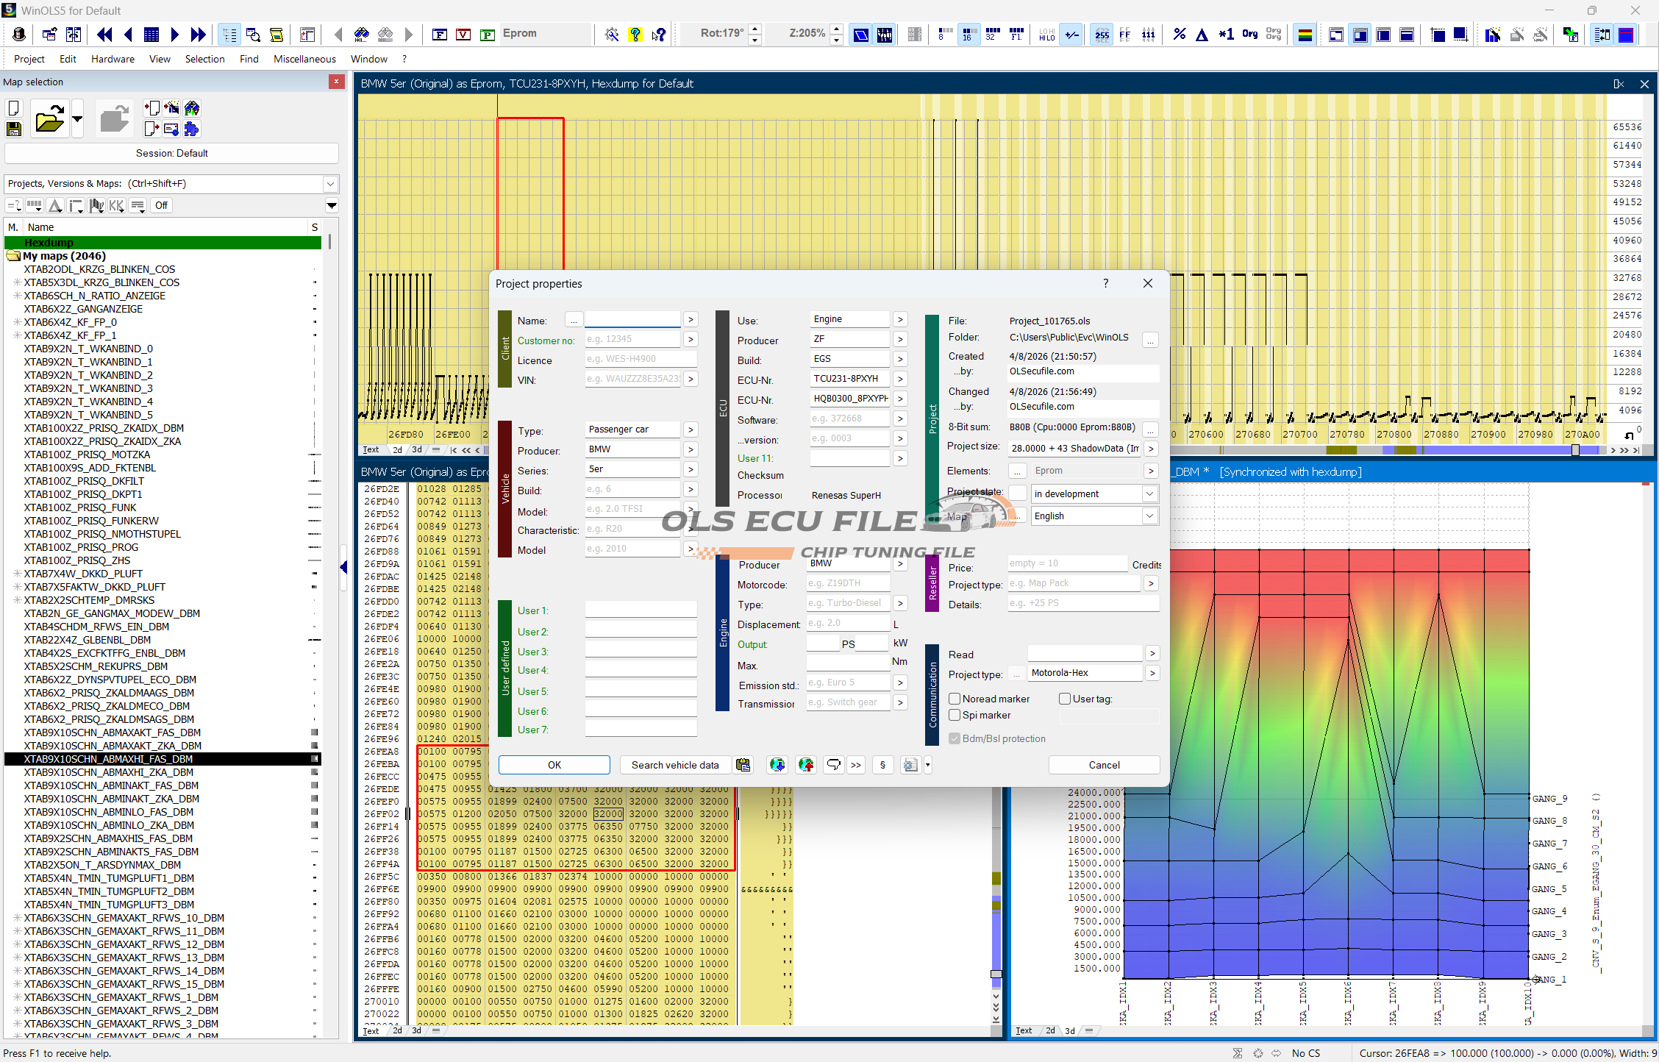This screenshot has width=1659, height=1062.
Task: Click the percent display mode icon
Action: [1179, 34]
